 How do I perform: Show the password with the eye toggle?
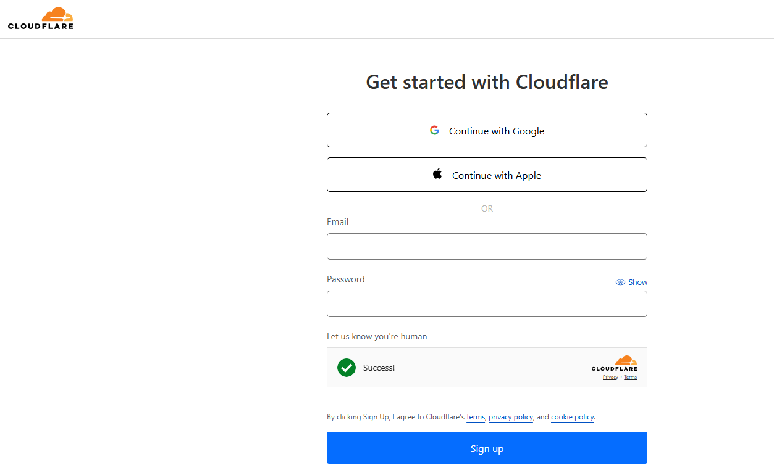[631, 282]
